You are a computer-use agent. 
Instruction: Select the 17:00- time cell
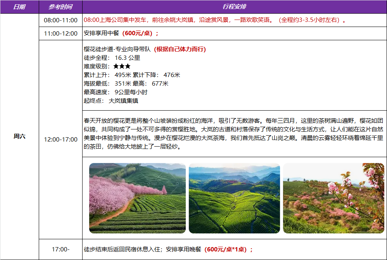pyautogui.click(x=60, y=249)
